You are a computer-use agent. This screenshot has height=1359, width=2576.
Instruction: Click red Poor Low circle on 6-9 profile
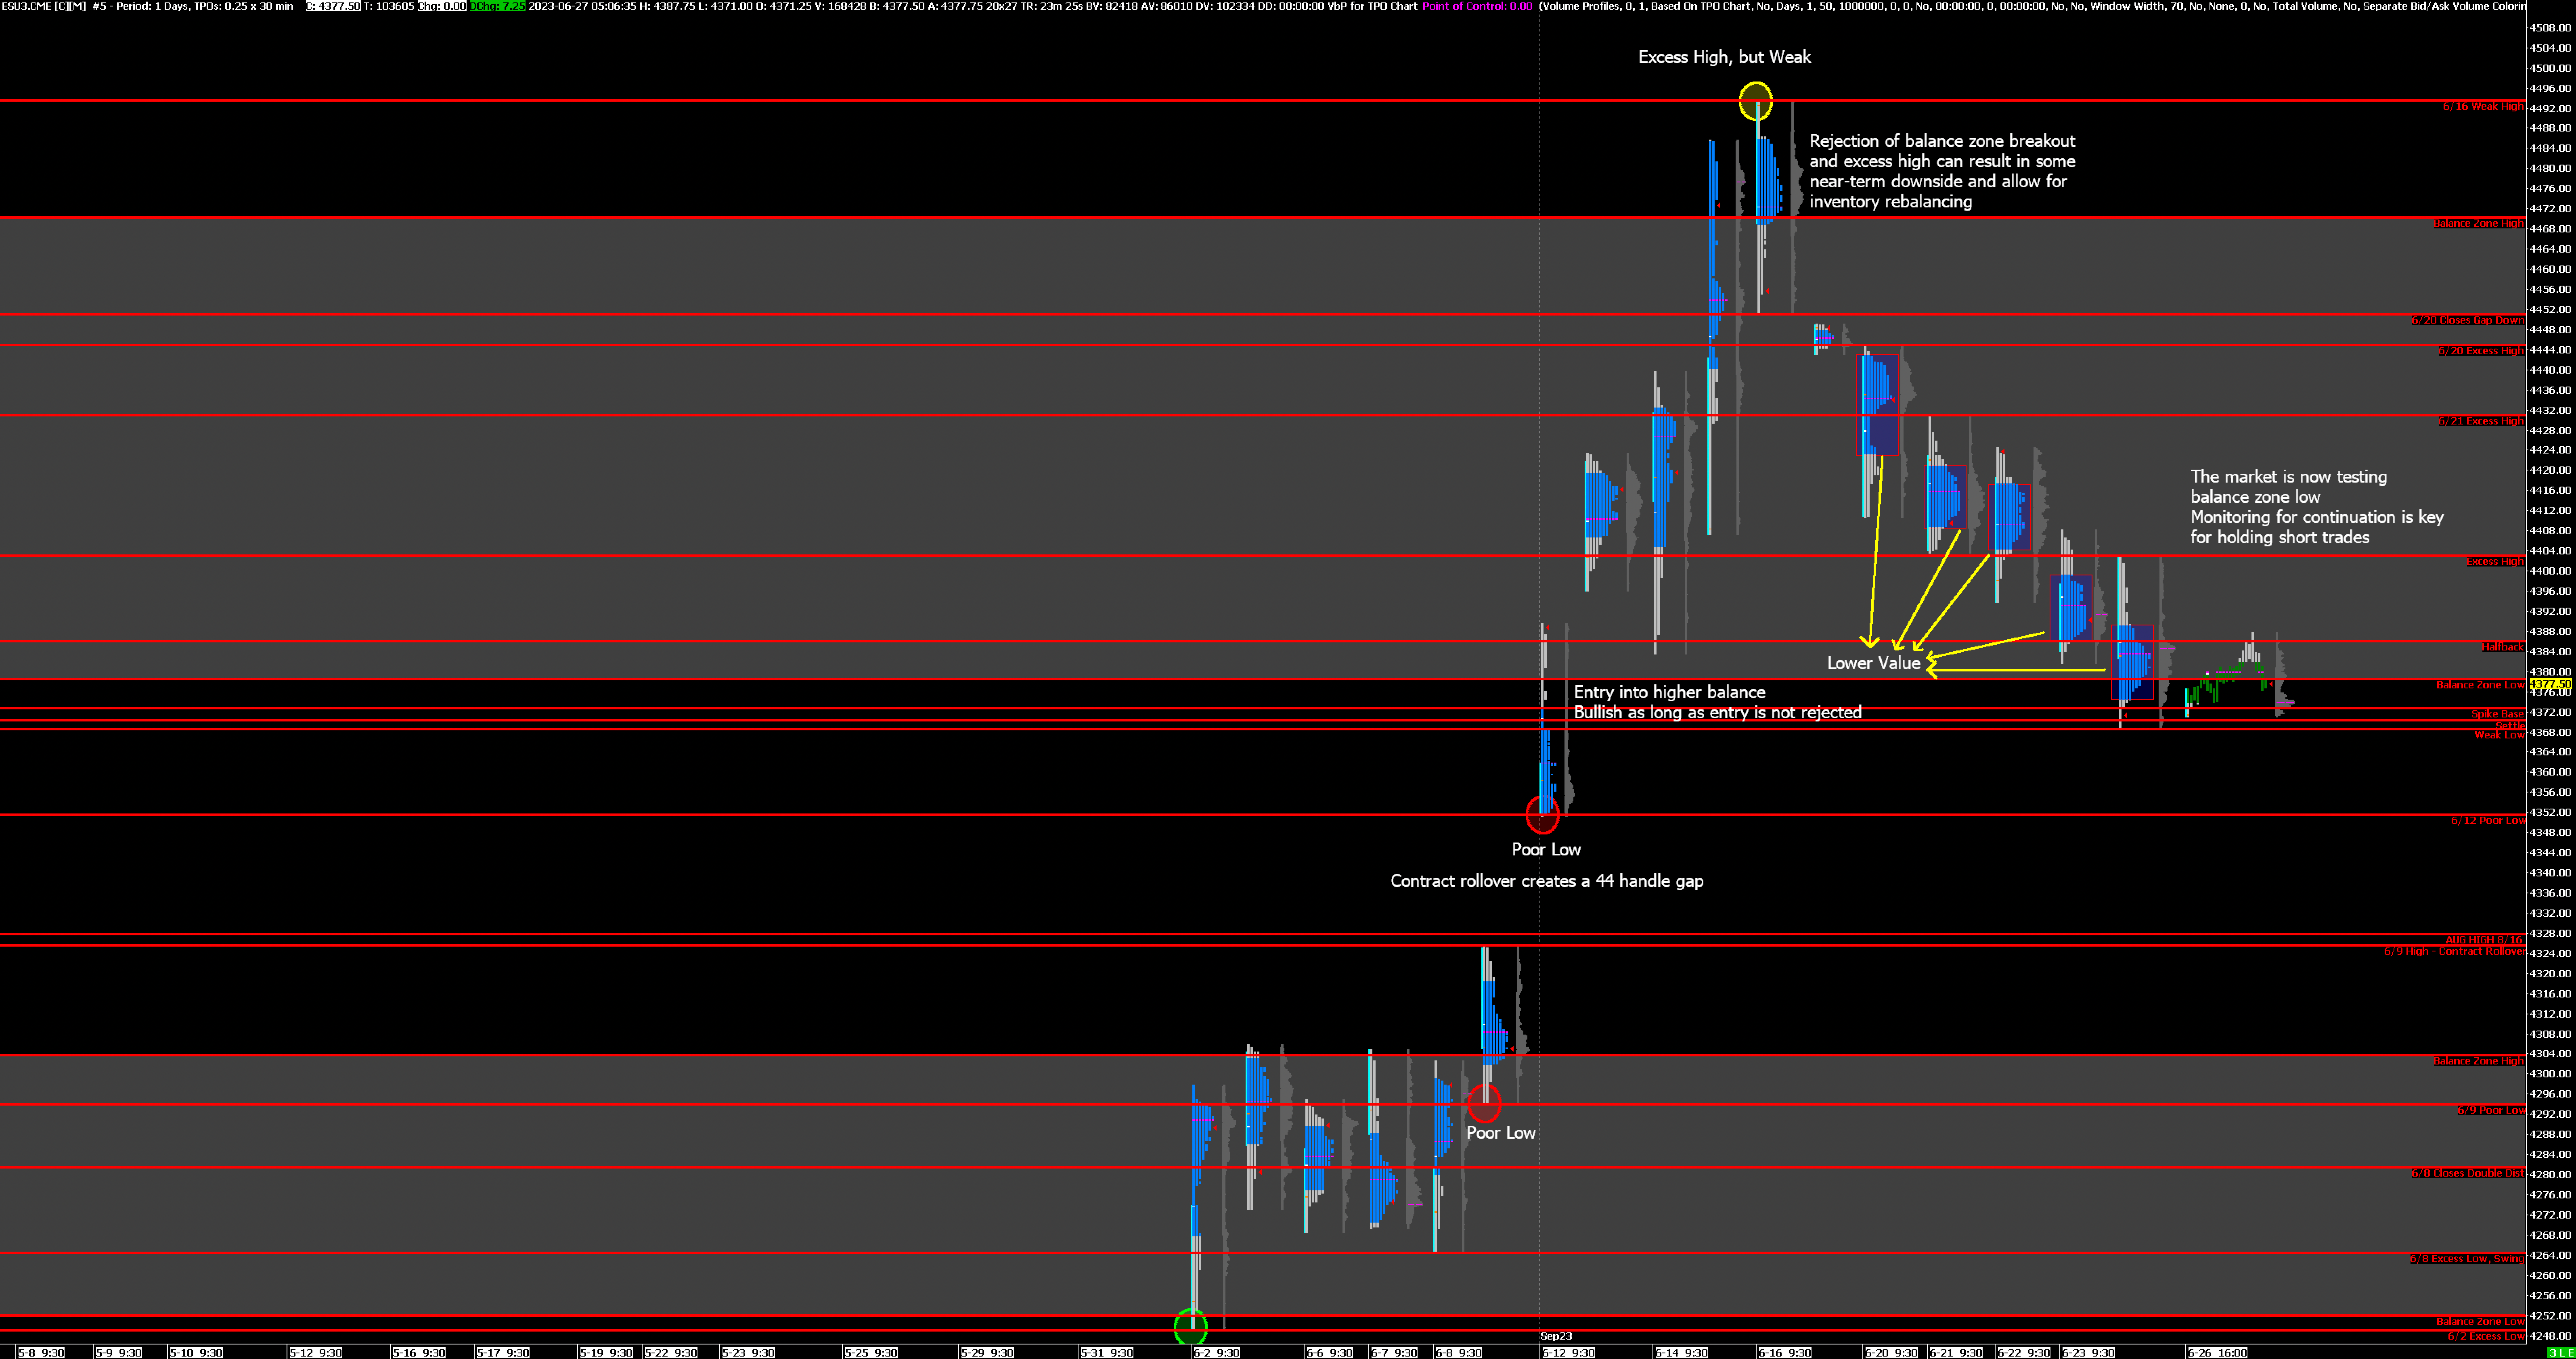[x=1484, y=1104]
